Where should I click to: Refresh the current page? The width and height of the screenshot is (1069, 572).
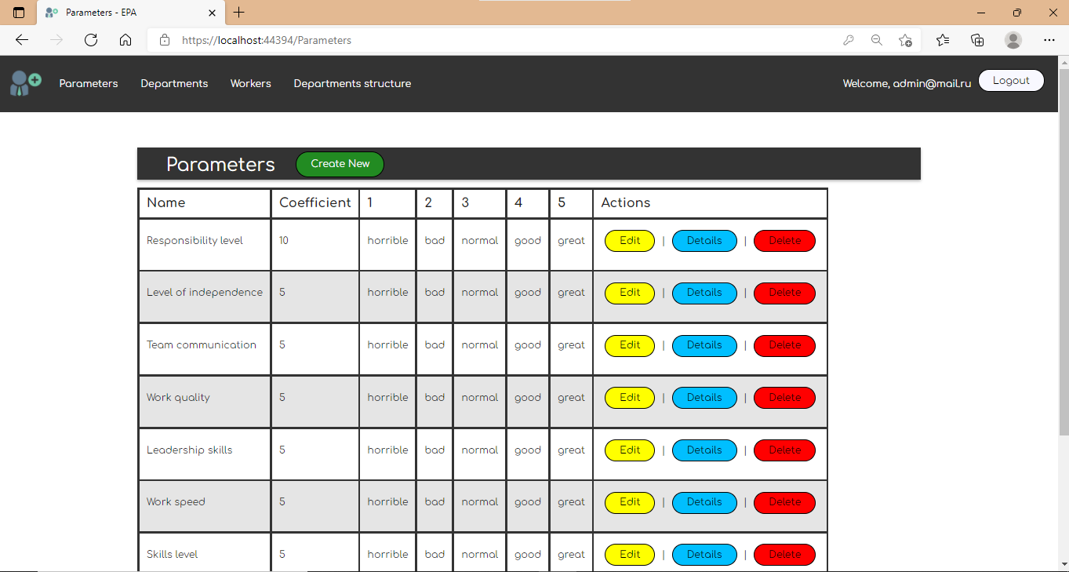tap(91, 40)
